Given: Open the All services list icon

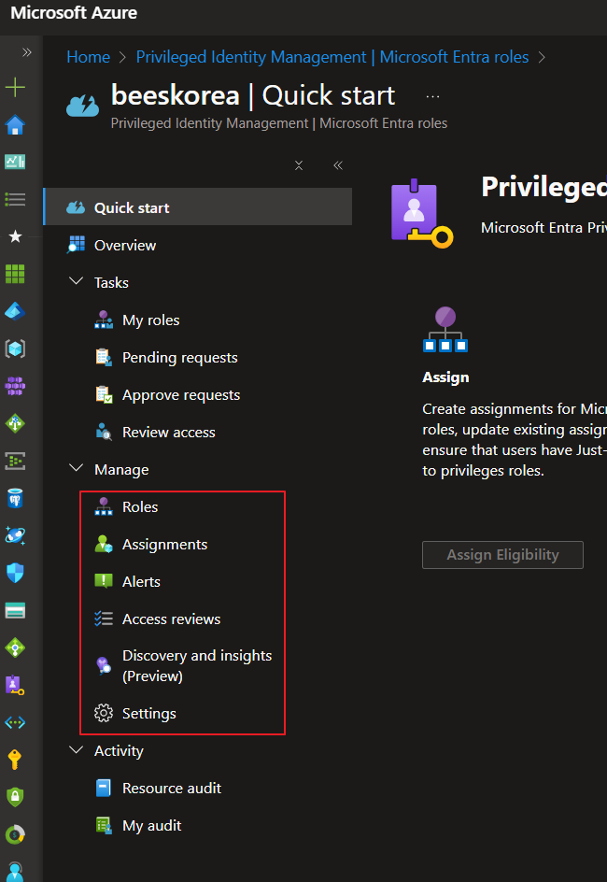Looking at the screenshot, I should pyautogui.click(x=15, y=199).
